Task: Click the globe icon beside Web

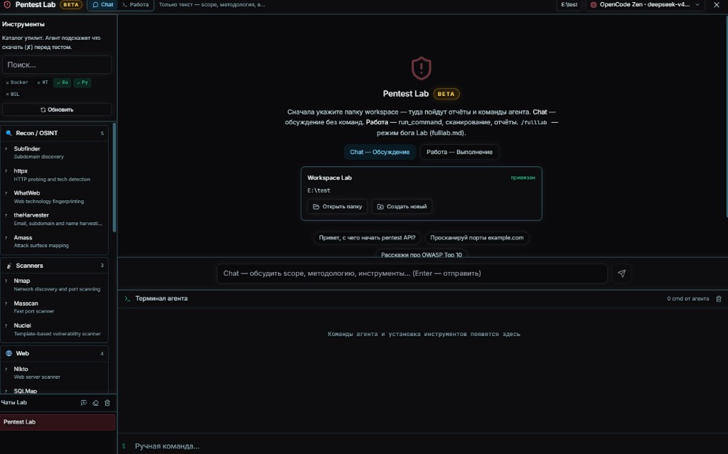Action: coord(9,353)
